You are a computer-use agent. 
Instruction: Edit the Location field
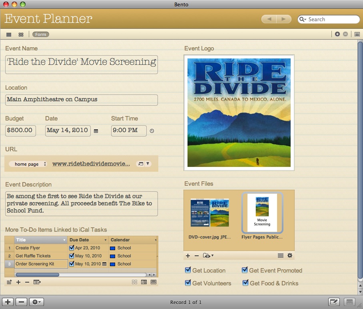pyautogui.click(x=82, y=100)
